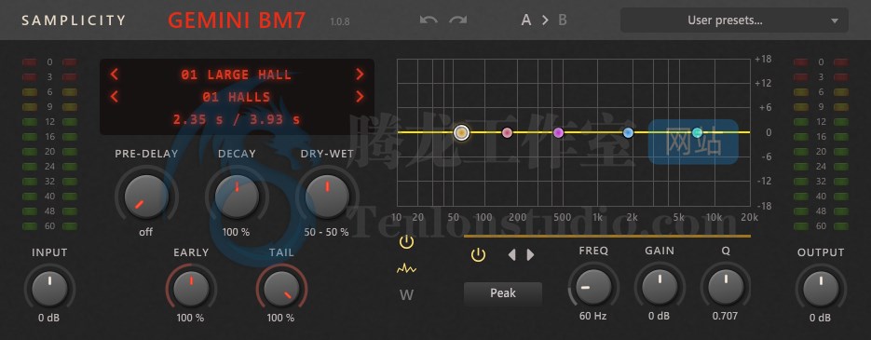Select previous EQ band with left triangle

(511, 255)
